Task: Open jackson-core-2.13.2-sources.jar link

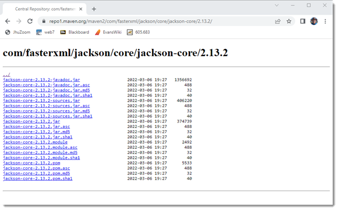Action: point(41,101)
